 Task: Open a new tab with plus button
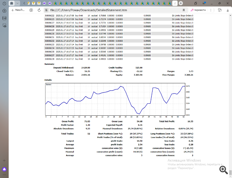(x=181, y=3)
